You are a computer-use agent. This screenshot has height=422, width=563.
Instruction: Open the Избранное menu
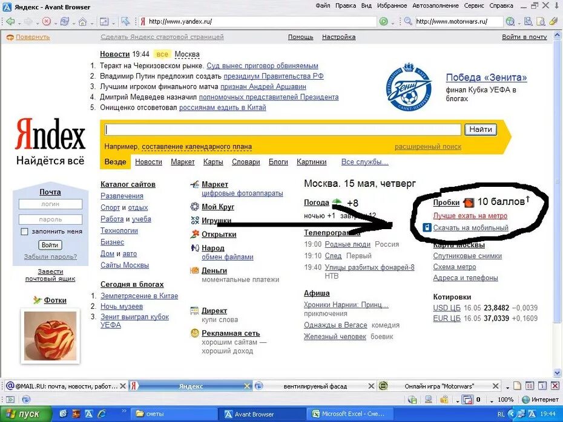click(x=392, y=5)
